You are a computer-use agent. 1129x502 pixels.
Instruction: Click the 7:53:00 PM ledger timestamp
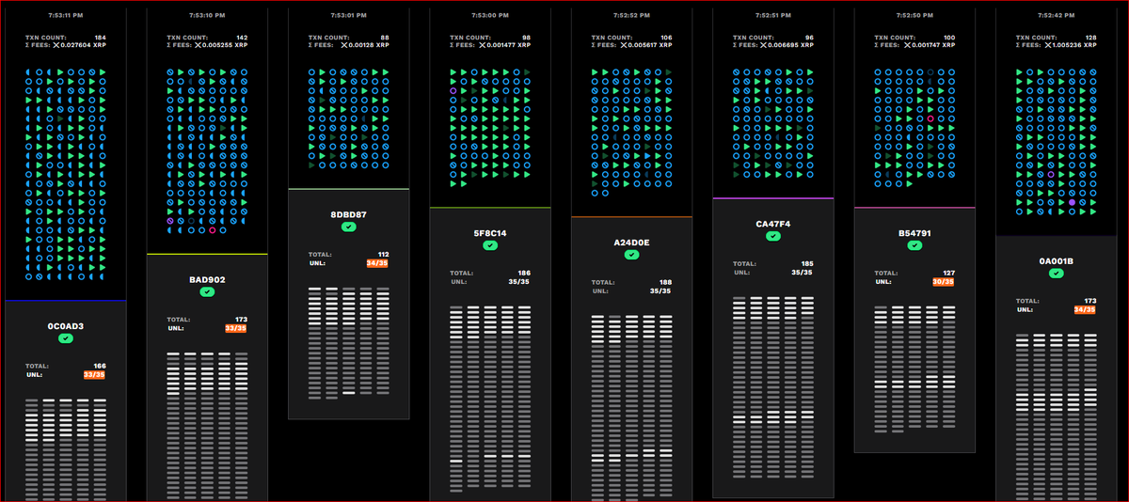490,16
